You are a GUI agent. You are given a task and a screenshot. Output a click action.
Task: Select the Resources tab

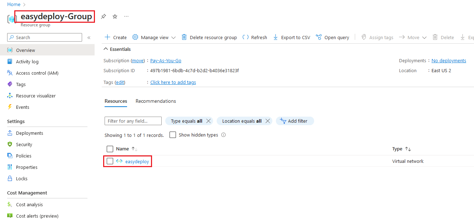coord(116,101)
